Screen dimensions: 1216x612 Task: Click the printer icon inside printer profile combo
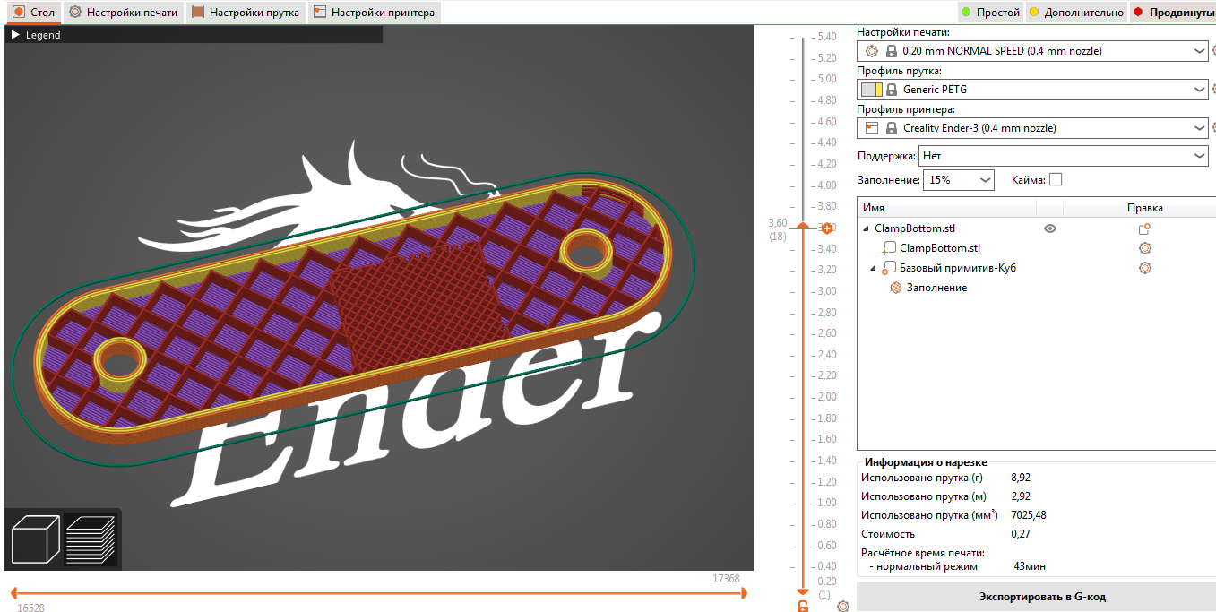[x=872, y=128]
